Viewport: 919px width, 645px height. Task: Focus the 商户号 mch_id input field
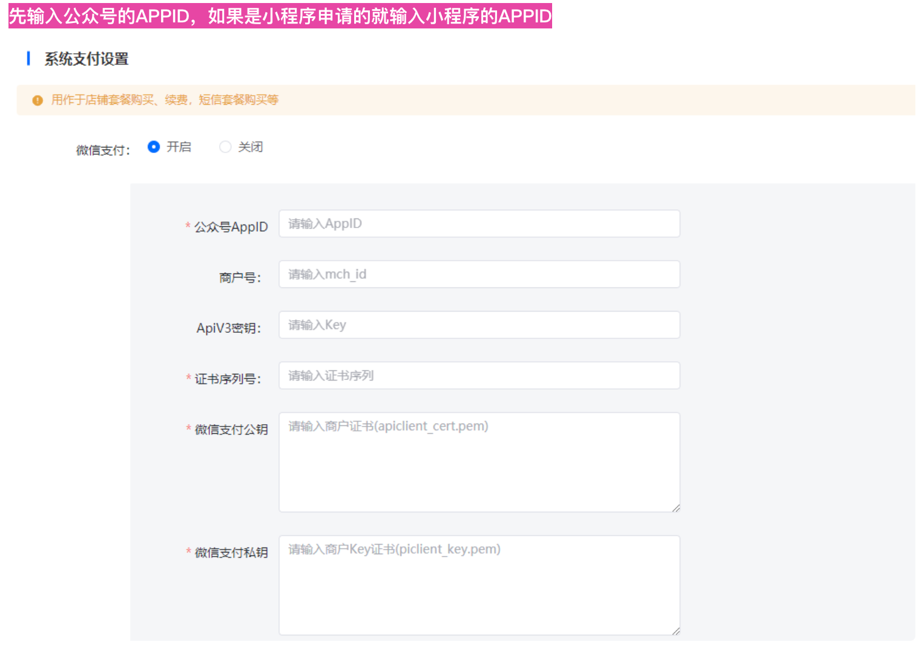pos(479,274)
